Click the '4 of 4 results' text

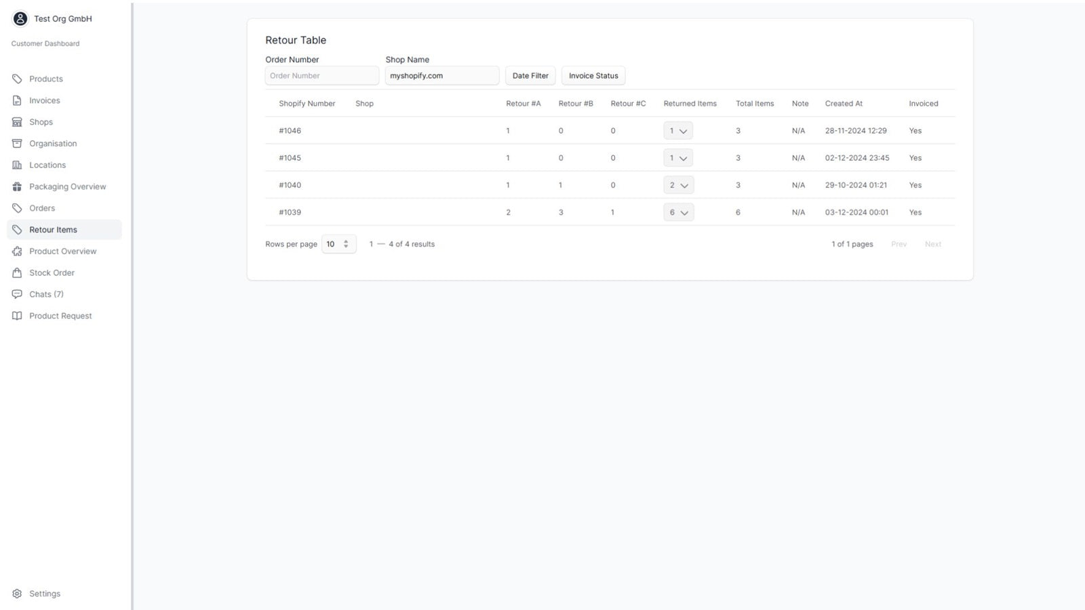[x=412, y=244]
